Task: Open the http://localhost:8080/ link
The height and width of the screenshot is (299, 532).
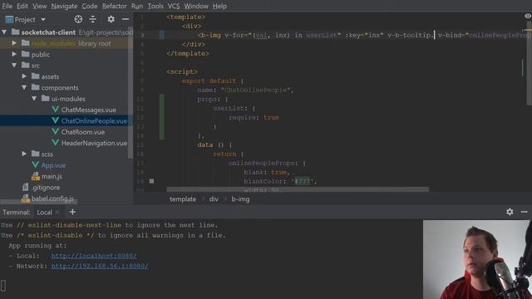Action: [94, 256]
